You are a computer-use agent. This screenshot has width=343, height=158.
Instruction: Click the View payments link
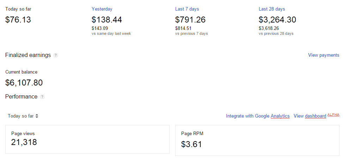(323, 55)
